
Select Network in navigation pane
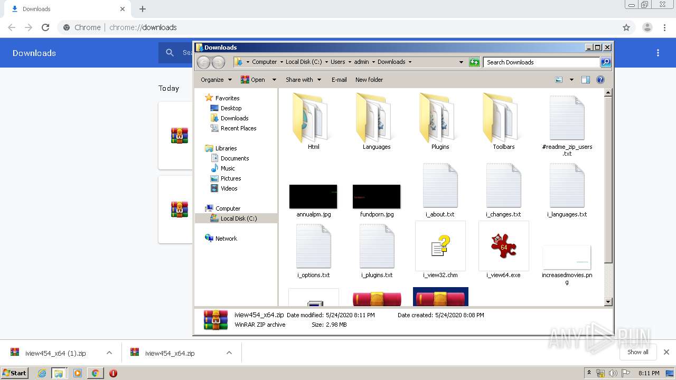221,239
